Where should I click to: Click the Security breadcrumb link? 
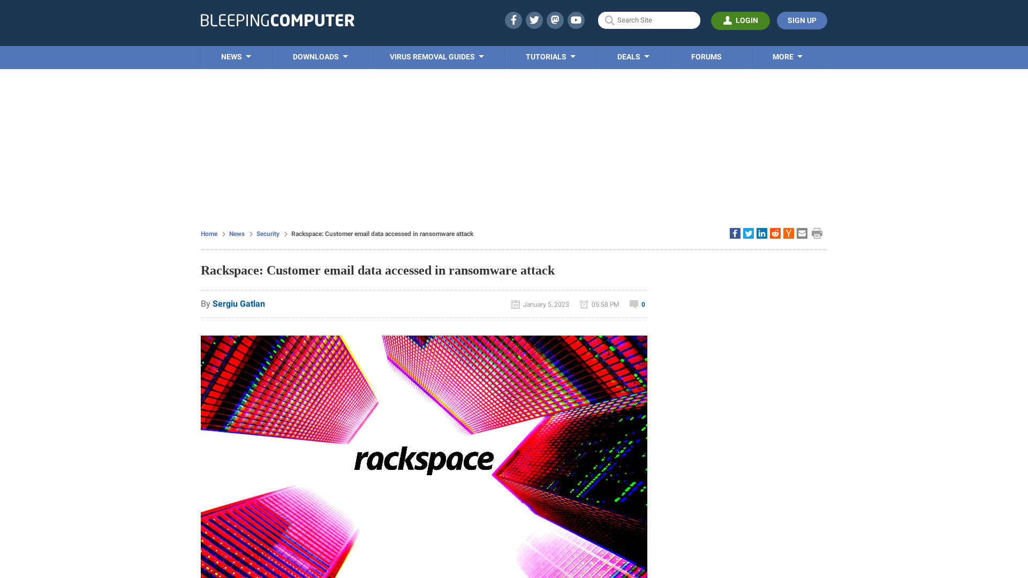click(268, 233)
